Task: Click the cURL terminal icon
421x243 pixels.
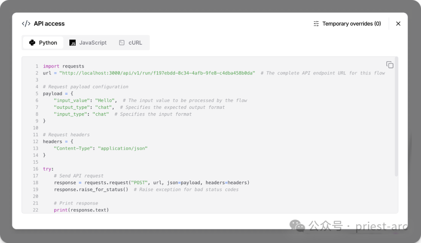Action: (122, 43)
